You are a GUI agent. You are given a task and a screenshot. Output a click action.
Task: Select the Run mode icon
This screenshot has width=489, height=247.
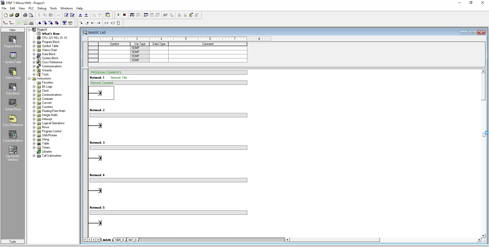[x=119, y=15]
